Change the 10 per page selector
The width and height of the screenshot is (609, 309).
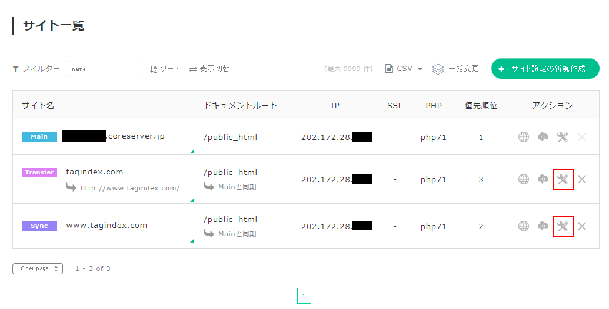pyautogui.click(x=38, y=268)
